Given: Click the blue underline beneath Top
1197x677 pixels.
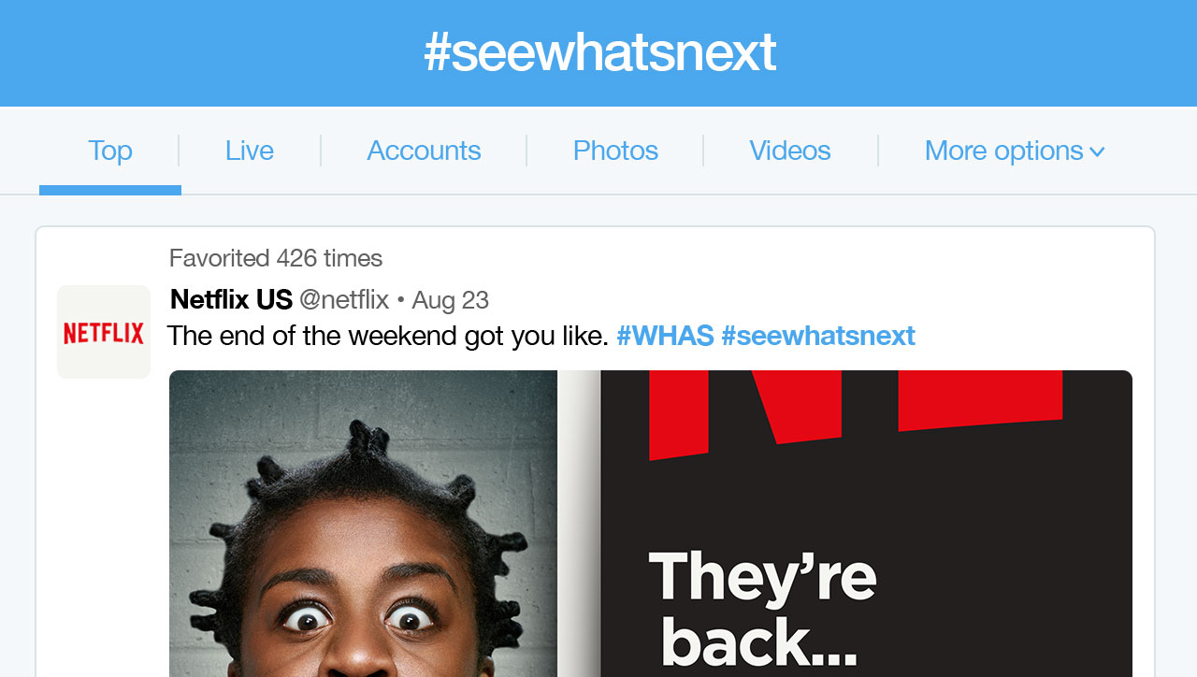Looking at the screenshot, I should 110,190.
